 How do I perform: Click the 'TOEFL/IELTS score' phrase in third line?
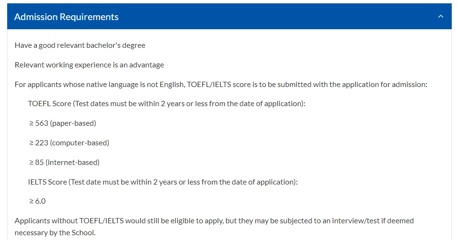click(218, 85)
